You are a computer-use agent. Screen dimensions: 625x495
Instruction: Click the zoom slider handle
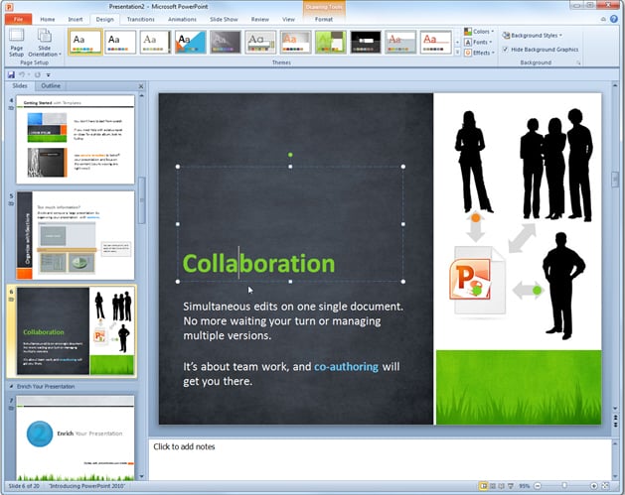pyautogui.click(x=564, y=486)
